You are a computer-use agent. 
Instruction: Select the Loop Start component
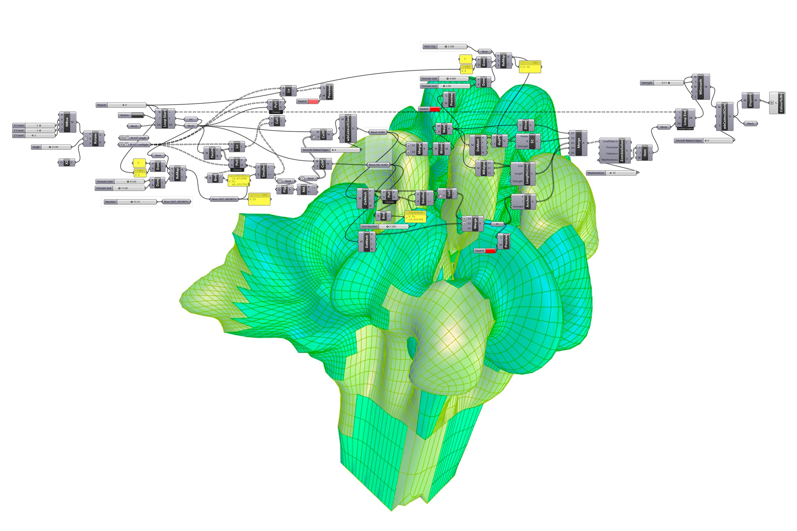coord(165,118)
